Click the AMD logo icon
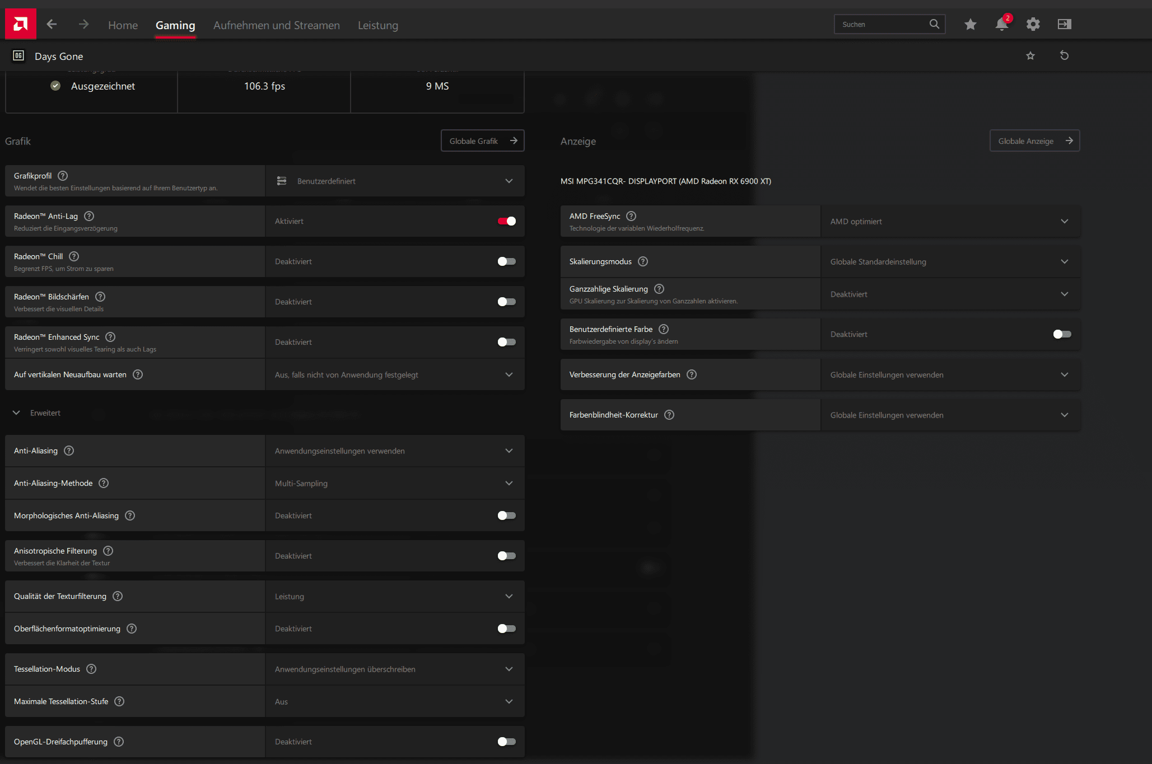 coord(21,24)
